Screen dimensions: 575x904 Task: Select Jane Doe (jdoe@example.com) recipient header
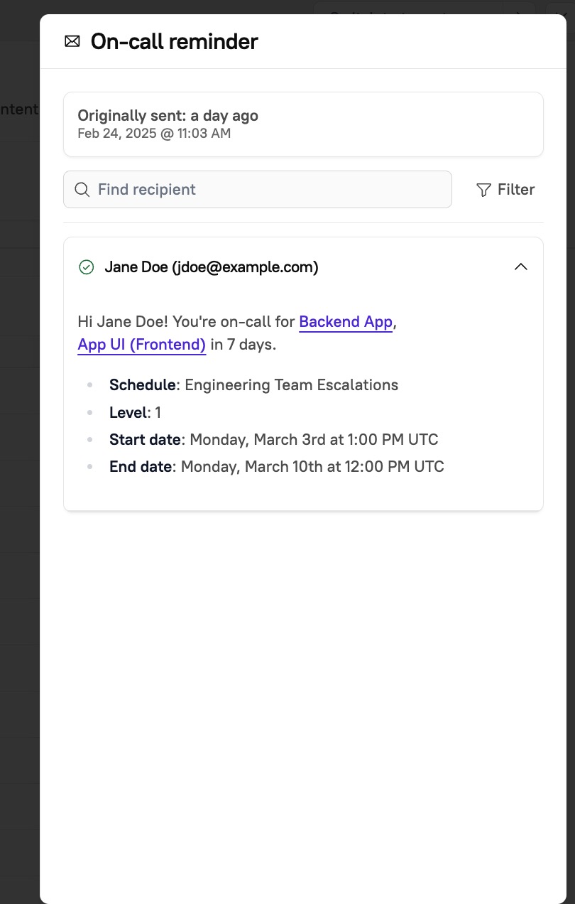point(303,267)
